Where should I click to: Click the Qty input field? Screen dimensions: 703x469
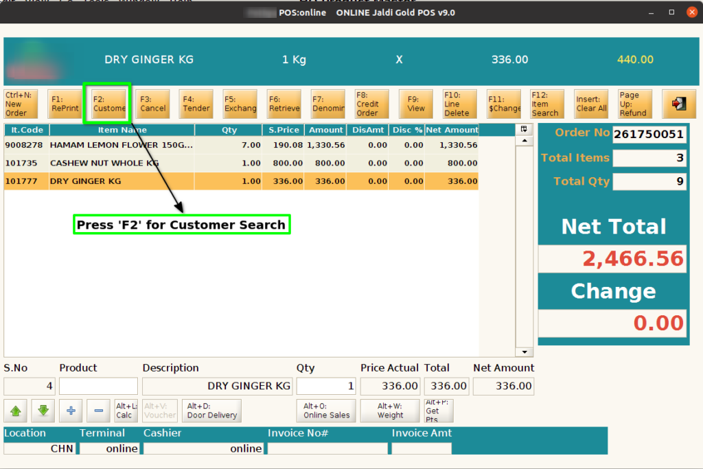[326, 386]
